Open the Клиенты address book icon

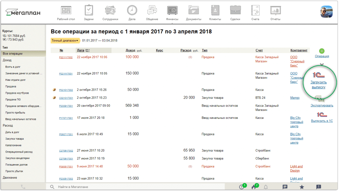[215, 10]
